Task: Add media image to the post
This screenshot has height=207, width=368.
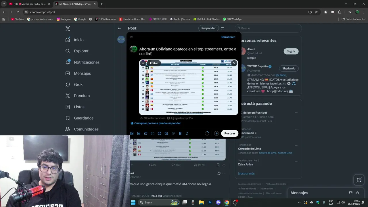Action: coord(132,133)
